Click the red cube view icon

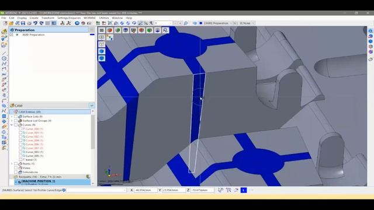coord(110,30)
